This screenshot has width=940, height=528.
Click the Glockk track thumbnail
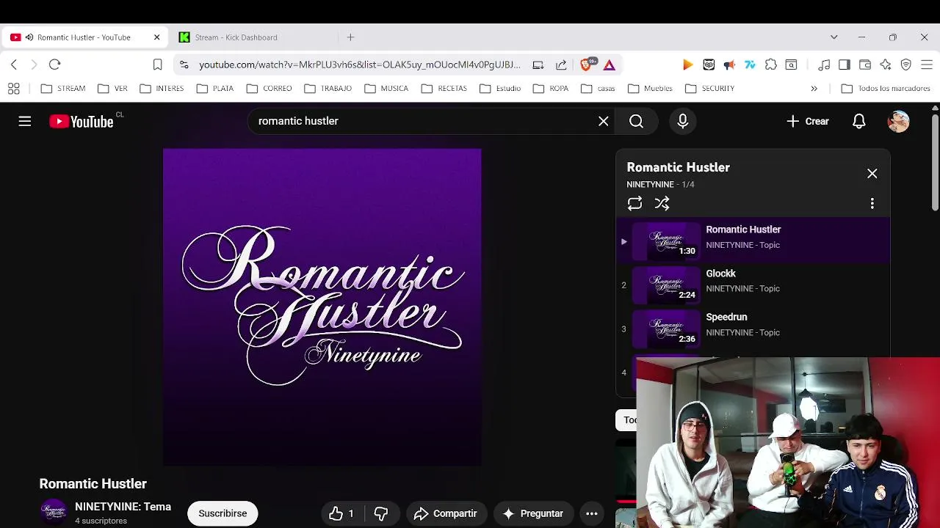pyautogui.click(x=667, y=284)
